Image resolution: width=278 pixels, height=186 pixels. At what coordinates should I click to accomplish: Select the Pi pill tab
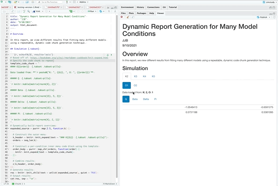(156, 99)
